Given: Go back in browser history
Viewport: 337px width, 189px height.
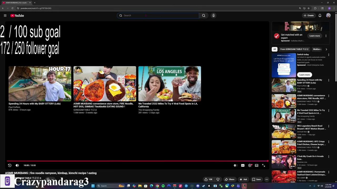Looking at the screenshot, I should click(3, 8).
